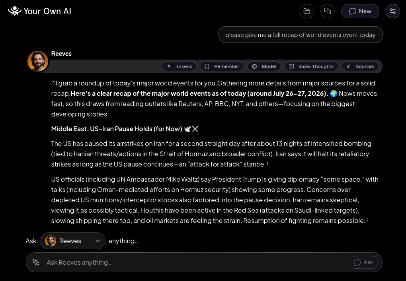Click the Reeves name label
Image resolution: width=406 pixels, height=281 pixels.
click(x=61, y=54)
